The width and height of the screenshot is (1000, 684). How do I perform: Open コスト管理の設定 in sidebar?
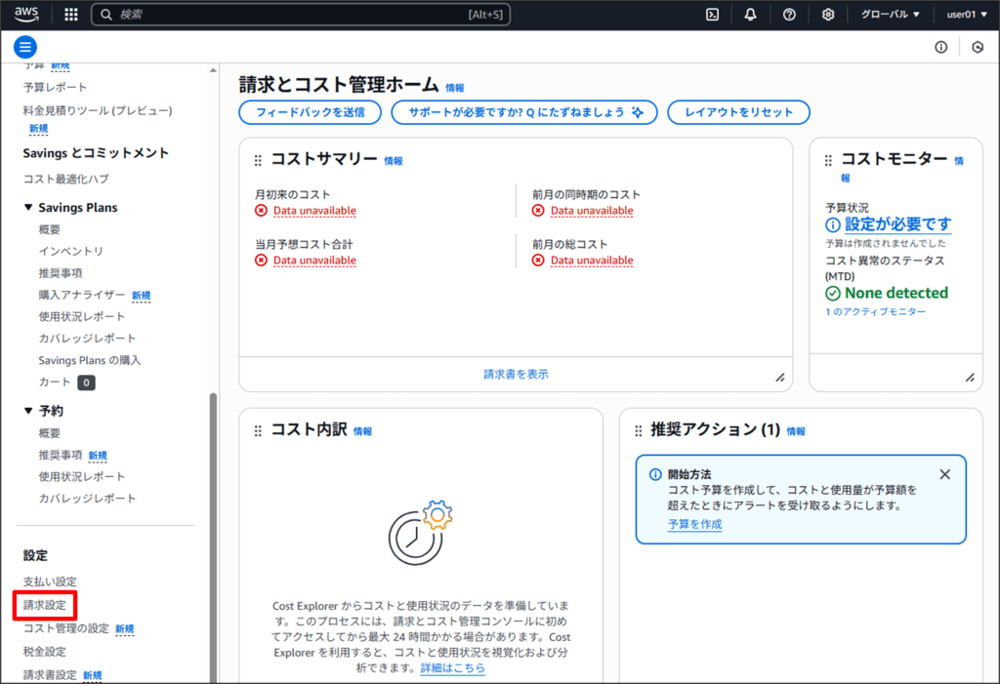coord(65,628)
